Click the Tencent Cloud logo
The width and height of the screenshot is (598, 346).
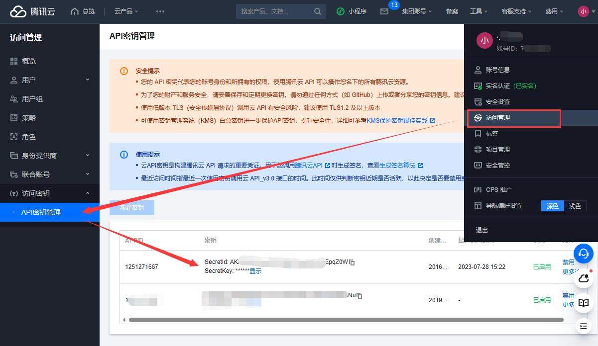click(32, 11)
